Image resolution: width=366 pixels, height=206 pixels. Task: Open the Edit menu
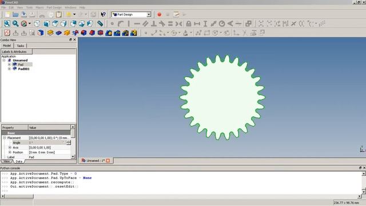click(x=11, y=7)
